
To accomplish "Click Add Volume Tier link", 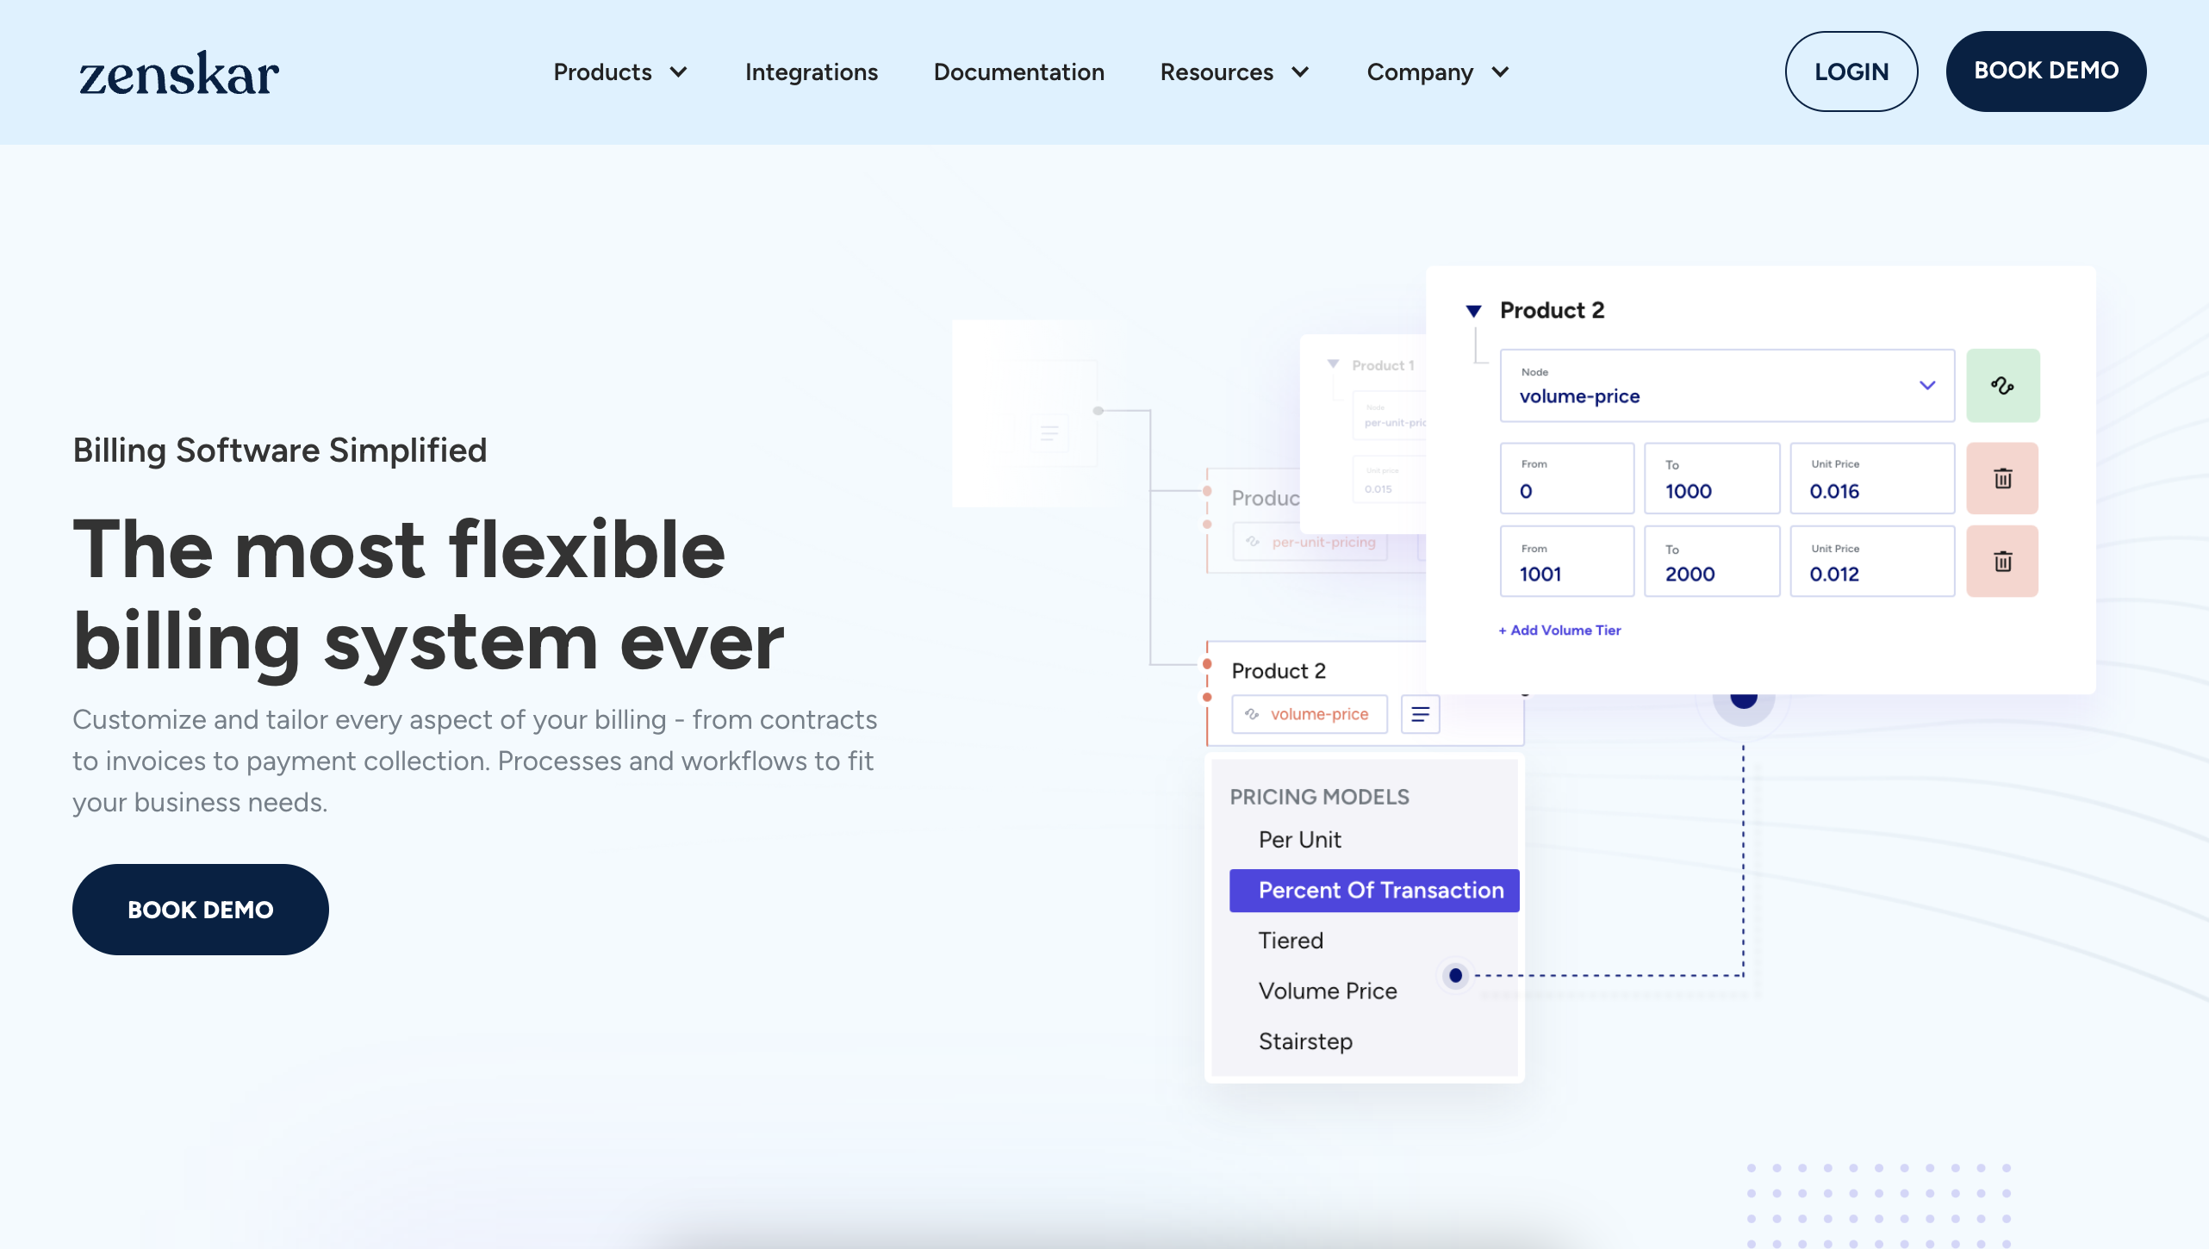I will (1559, 628).
